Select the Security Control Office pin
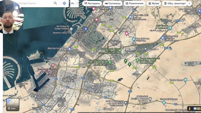The image size is (201, 113). pyautogui.click(x=35, y=96)
